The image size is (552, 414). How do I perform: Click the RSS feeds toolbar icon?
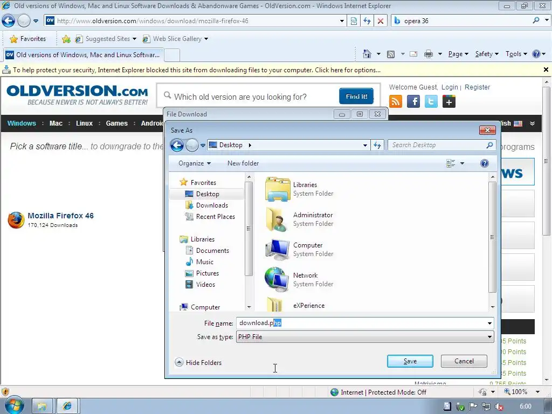(x=391, y=54)
